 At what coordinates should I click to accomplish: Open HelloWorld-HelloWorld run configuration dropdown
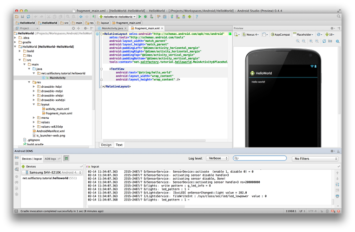(x=118, y=17)
